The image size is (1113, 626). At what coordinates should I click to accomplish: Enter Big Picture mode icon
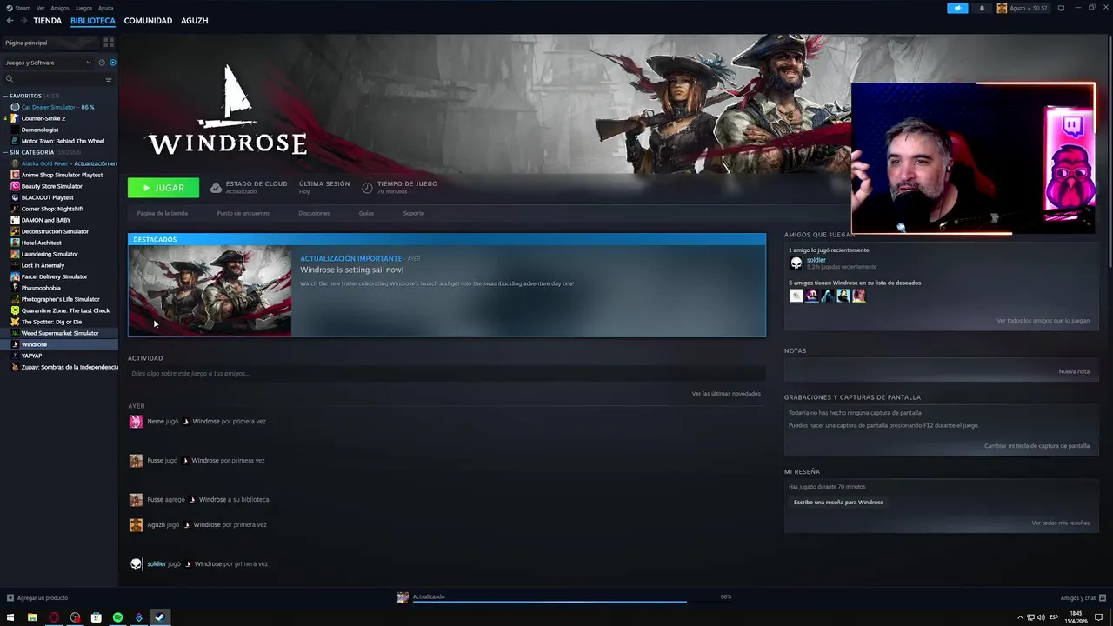pyautogui.click(x=1061, y=8)
